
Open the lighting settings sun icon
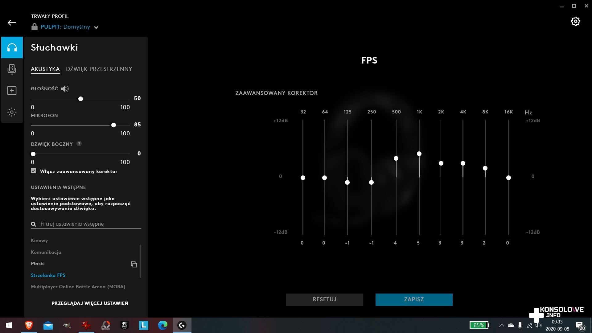[12, 112]
